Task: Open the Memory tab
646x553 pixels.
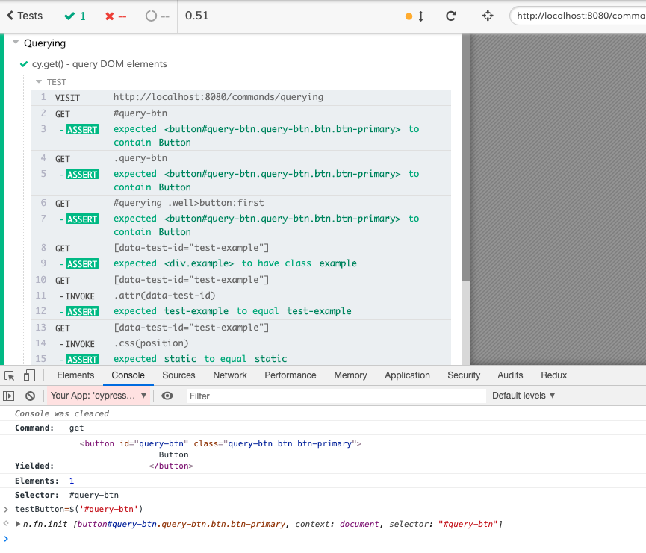Action: tap(350, 375)
